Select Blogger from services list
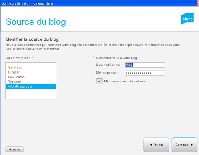 click(14, 72)
